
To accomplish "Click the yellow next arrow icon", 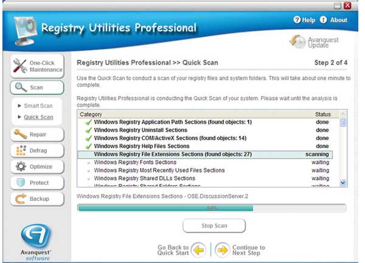I will 222,250.
